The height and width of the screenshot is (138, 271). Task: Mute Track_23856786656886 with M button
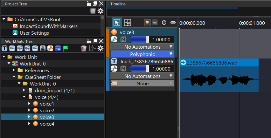coord(123,69)
